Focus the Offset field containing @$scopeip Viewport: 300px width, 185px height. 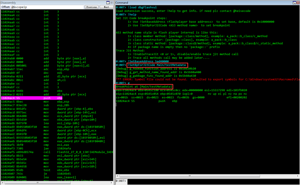coord(47,7)
